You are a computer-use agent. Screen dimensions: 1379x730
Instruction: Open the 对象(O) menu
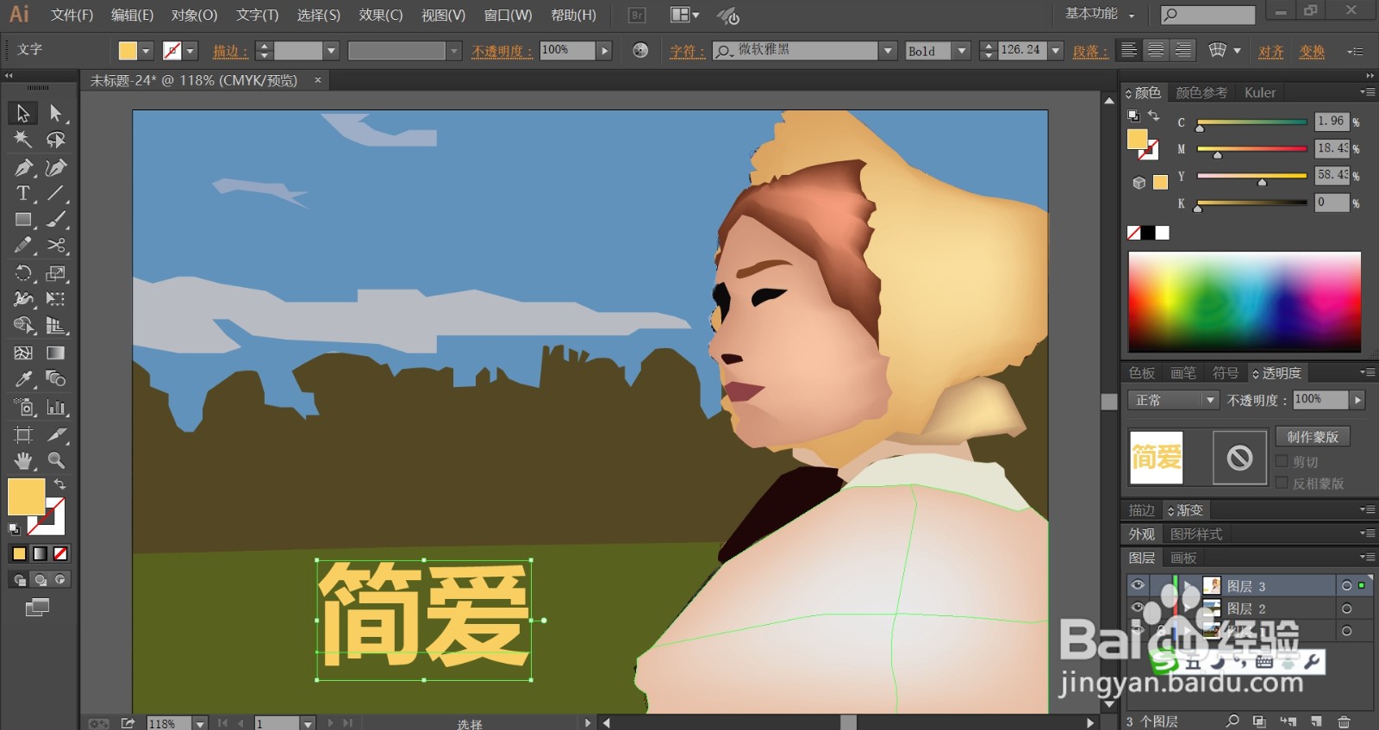194,15
